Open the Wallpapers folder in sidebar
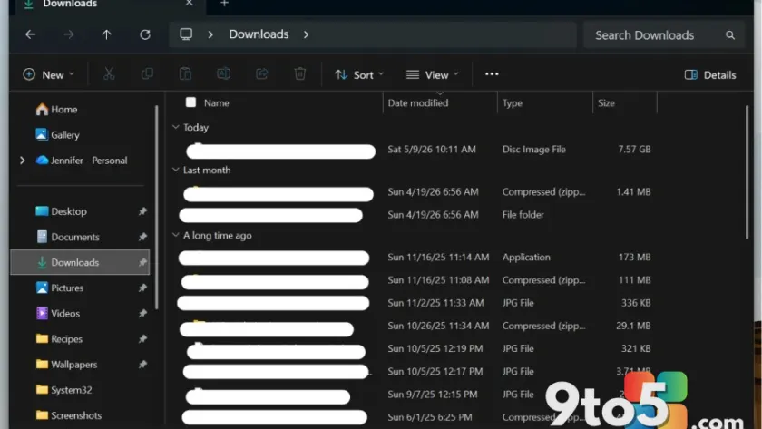 click(x=66, y=365)
